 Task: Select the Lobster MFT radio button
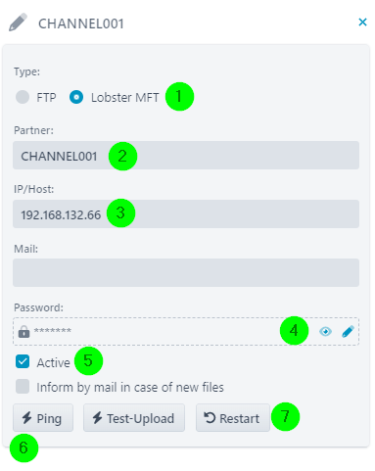pyautogui.click(x=76, y=97)
